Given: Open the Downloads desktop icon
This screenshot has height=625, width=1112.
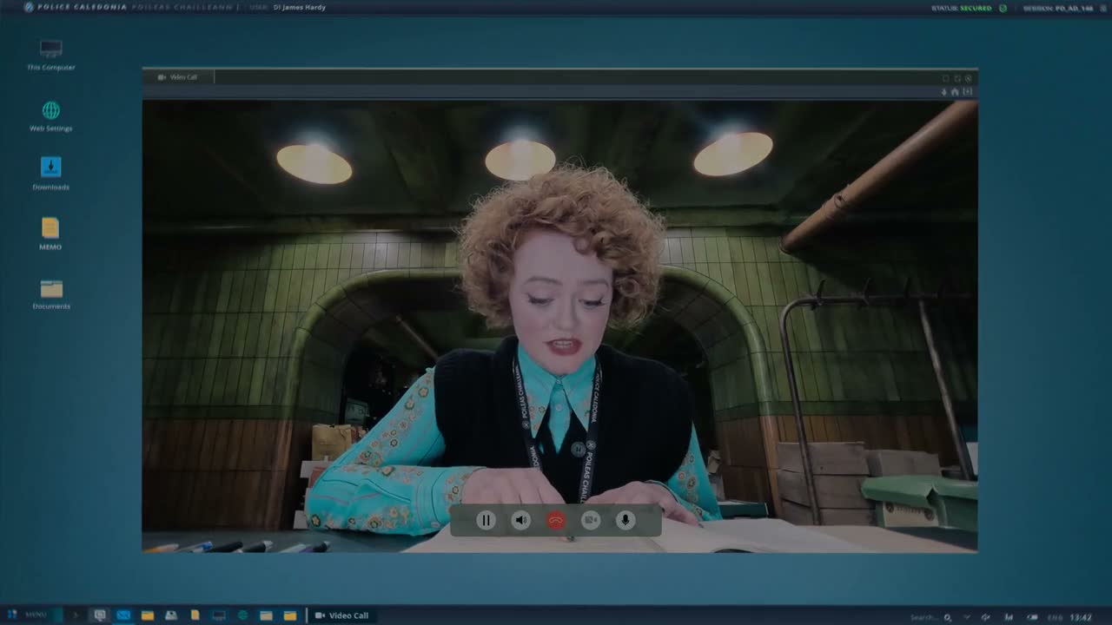Looking at the screenshot, I should click(x=51, y=174).
